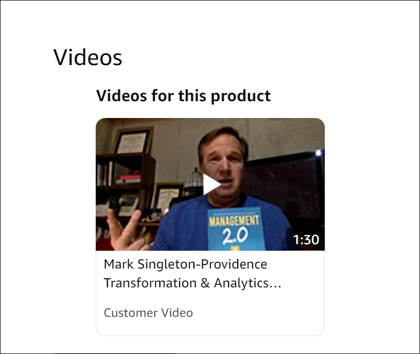The width and height of the screenshot is (420, 354).
Task: Click the word Singleton-Providence in title
Action: [202, 264]
